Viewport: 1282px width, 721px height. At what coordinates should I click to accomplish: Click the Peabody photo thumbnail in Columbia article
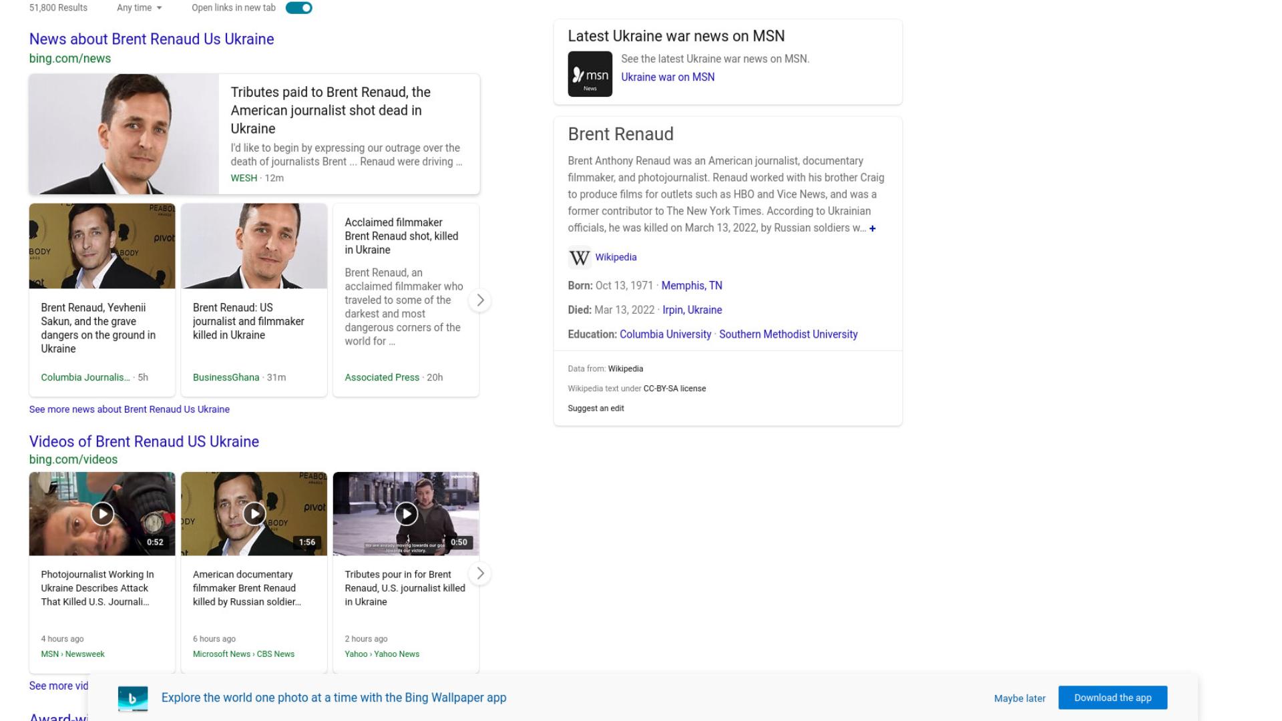[102, 246]
